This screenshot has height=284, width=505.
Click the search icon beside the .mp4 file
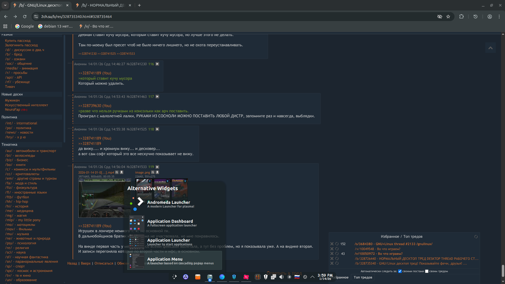point(117,173)
